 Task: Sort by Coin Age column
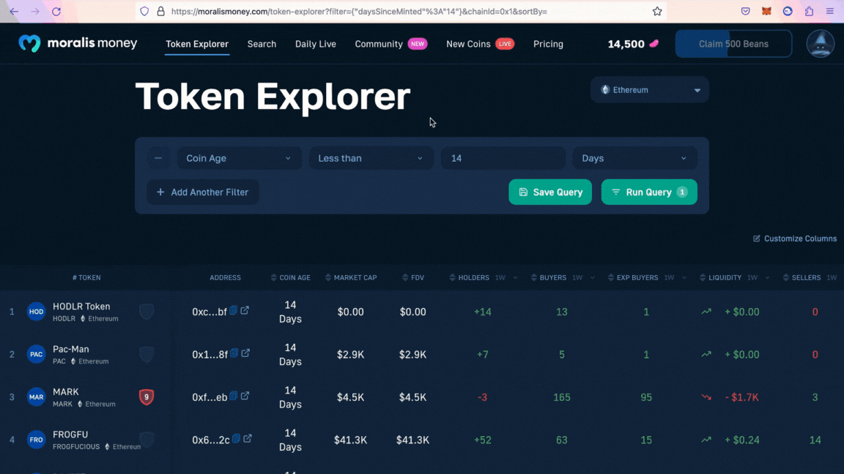290,277
